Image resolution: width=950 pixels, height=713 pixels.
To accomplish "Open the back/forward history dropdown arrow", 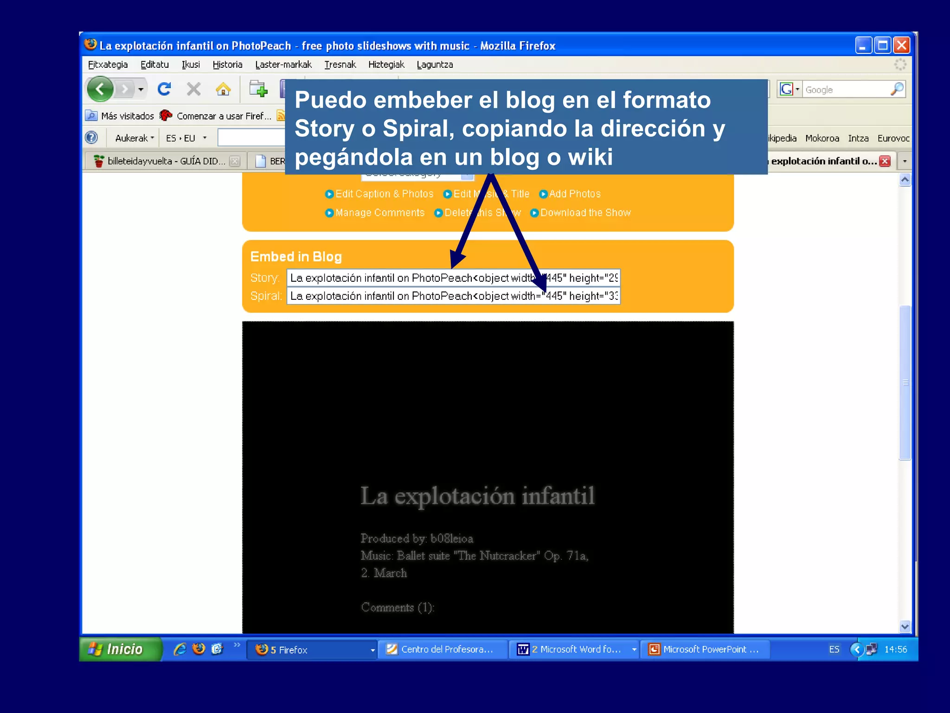I will point(141,89).
